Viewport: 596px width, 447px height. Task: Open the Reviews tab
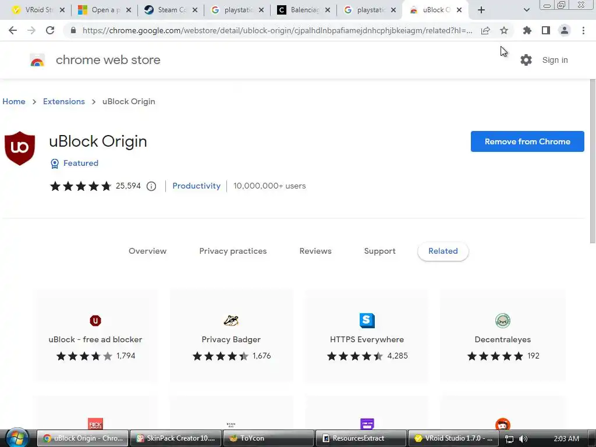315,251
